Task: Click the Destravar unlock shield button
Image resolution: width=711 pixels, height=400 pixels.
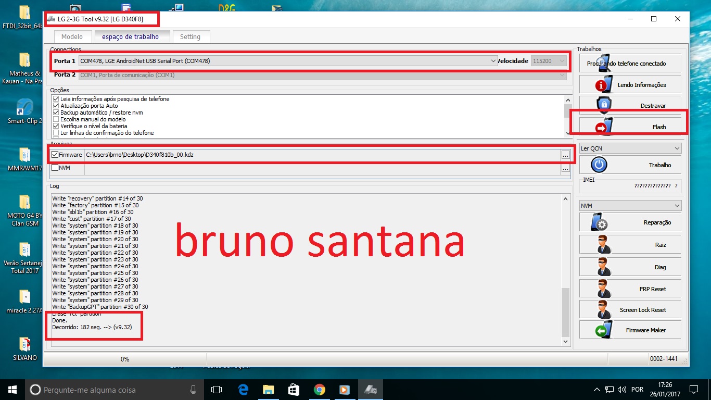Action: pos(630,105)
